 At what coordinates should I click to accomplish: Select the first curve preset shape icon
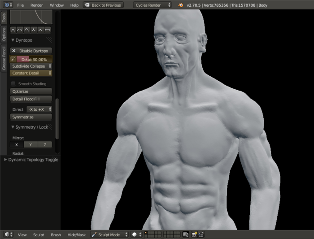[x=13, y=30]
